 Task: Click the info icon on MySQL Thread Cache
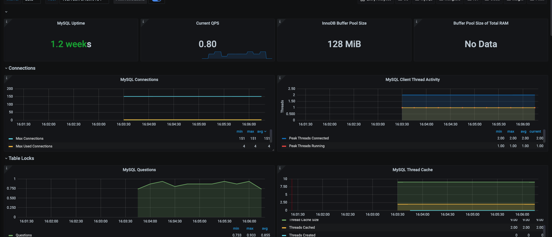pos(280,168)
